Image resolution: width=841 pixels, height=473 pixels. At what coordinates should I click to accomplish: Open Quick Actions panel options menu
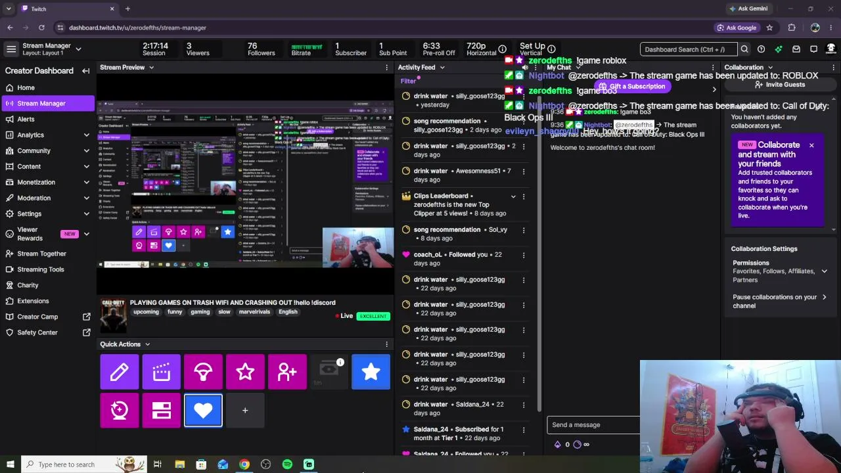tap(386, 344)
